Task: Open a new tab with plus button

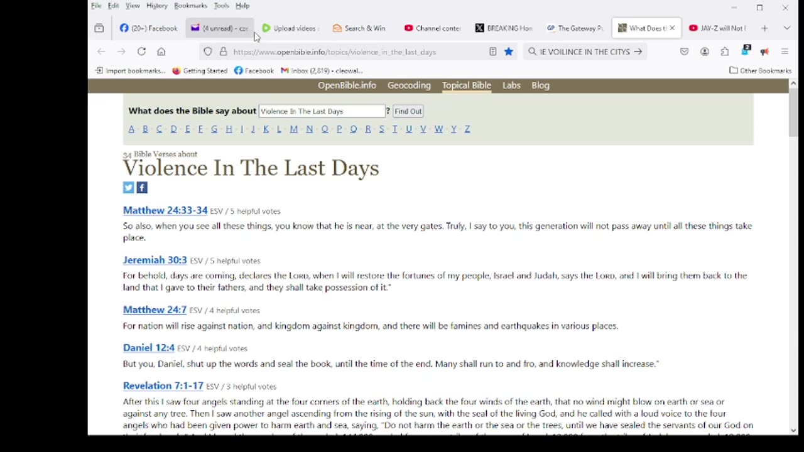Action: click(x=764, y=28)
